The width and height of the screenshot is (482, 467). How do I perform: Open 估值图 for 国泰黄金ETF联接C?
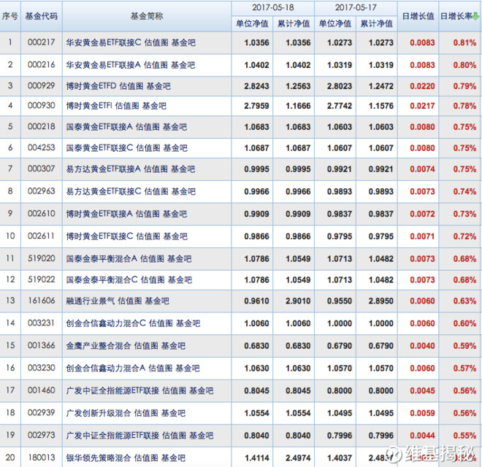point(148,148)
